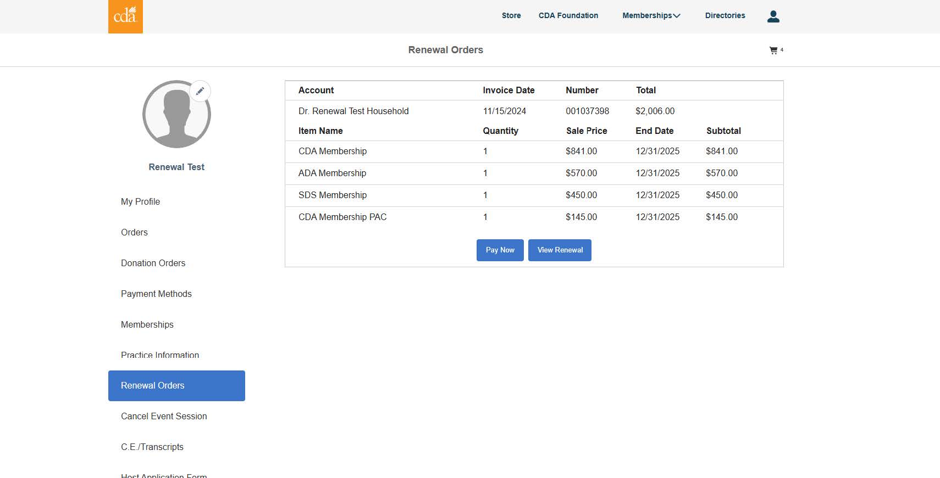The image size is (940, 478).
Task: Open Payment Methods in sidebar
Action: click(x=156, y=294)
